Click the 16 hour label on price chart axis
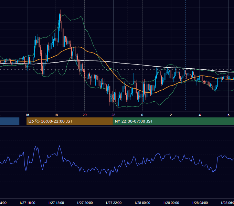234x206 pixels. click(x=27, y=115)
